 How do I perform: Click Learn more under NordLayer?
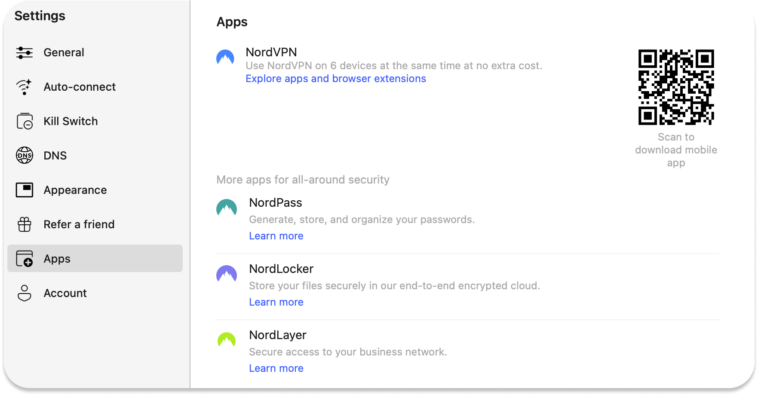pos(276,368)
